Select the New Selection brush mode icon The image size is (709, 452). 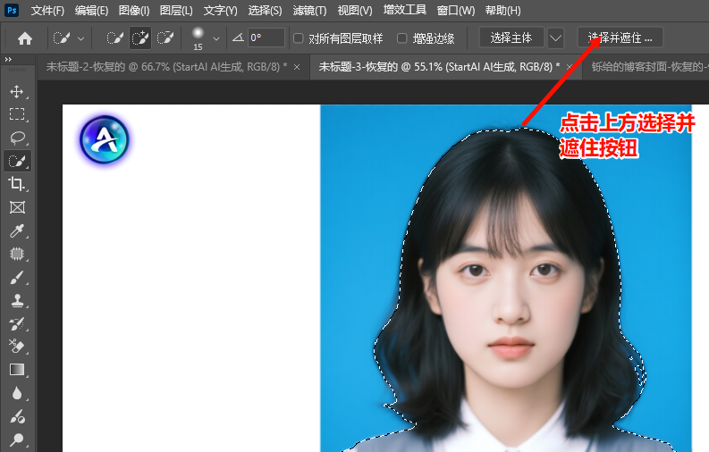(x=114, y=38)
